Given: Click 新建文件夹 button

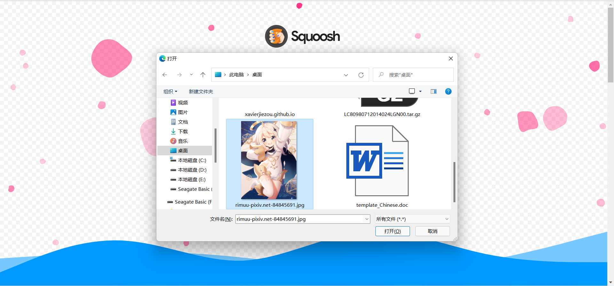Looking at the screenshot, I should click(201, 92).
